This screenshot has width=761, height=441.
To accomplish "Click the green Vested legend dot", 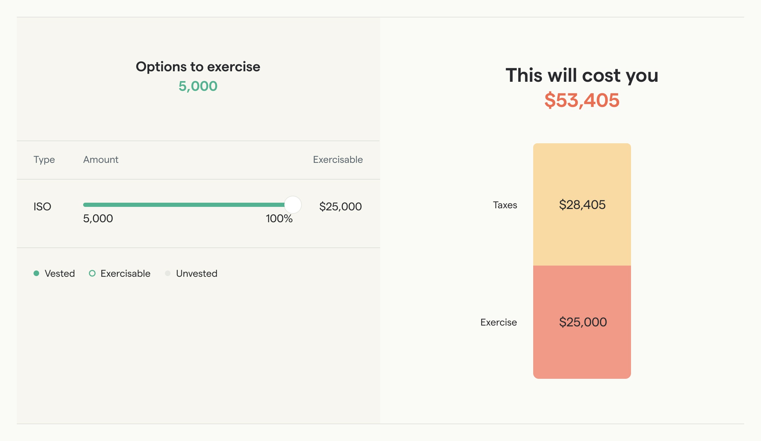I will [x=36, y=273].
